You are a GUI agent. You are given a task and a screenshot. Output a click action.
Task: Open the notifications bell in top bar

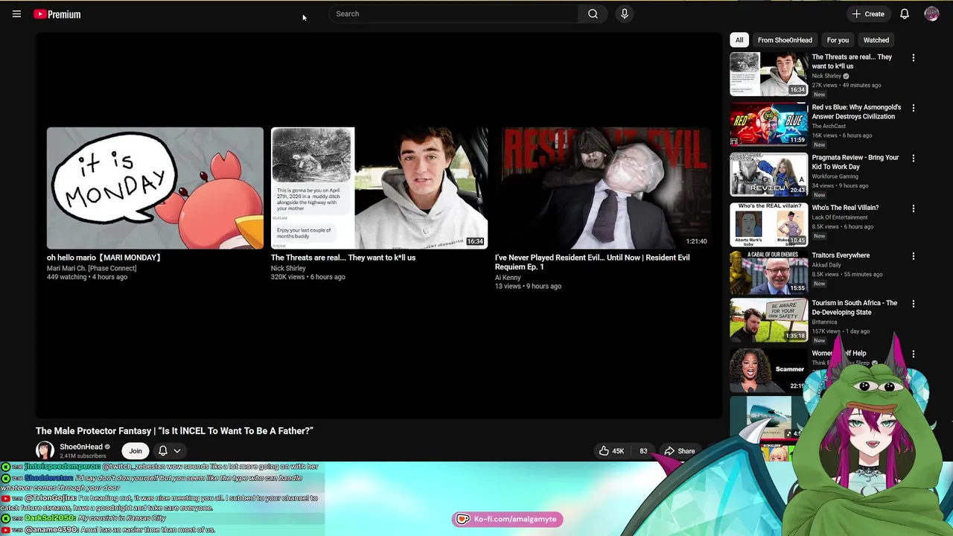click(x=904, y=14)
